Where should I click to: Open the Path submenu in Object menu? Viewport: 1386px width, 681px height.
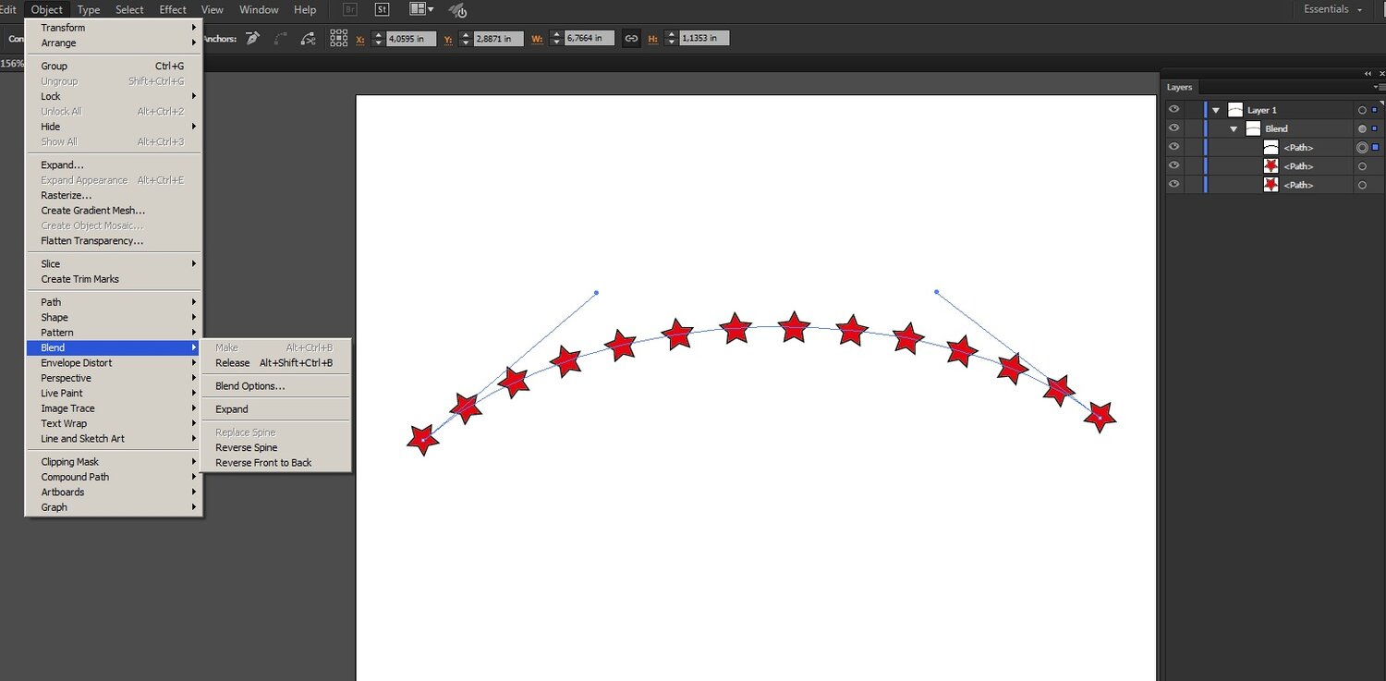114,302
